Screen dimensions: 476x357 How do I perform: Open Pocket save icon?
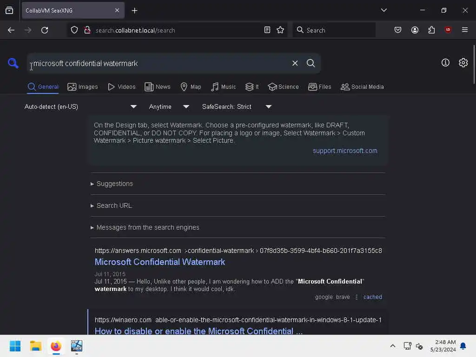[x=398, y=30]
